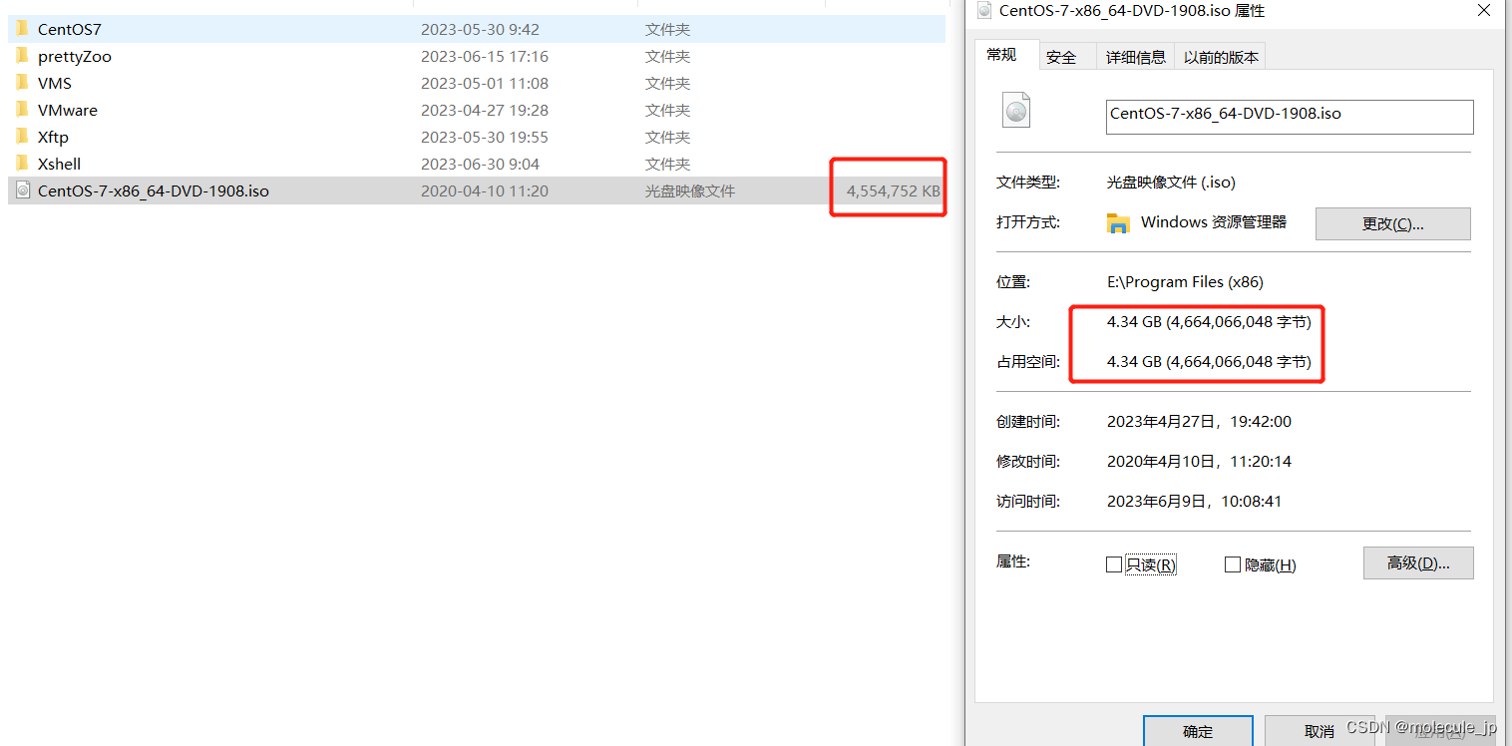Select the CentOS7 folder name
The height and width of the screenshot is (746, 1512).
(x=70, y=29)
